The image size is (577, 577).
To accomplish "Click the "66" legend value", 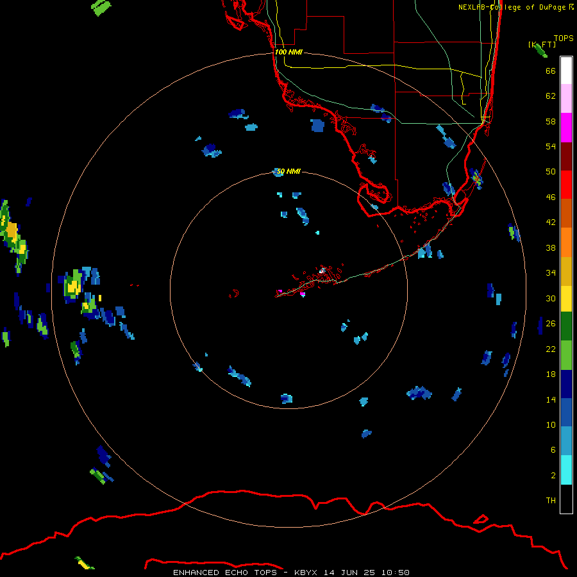I will (x=551, y=71).
